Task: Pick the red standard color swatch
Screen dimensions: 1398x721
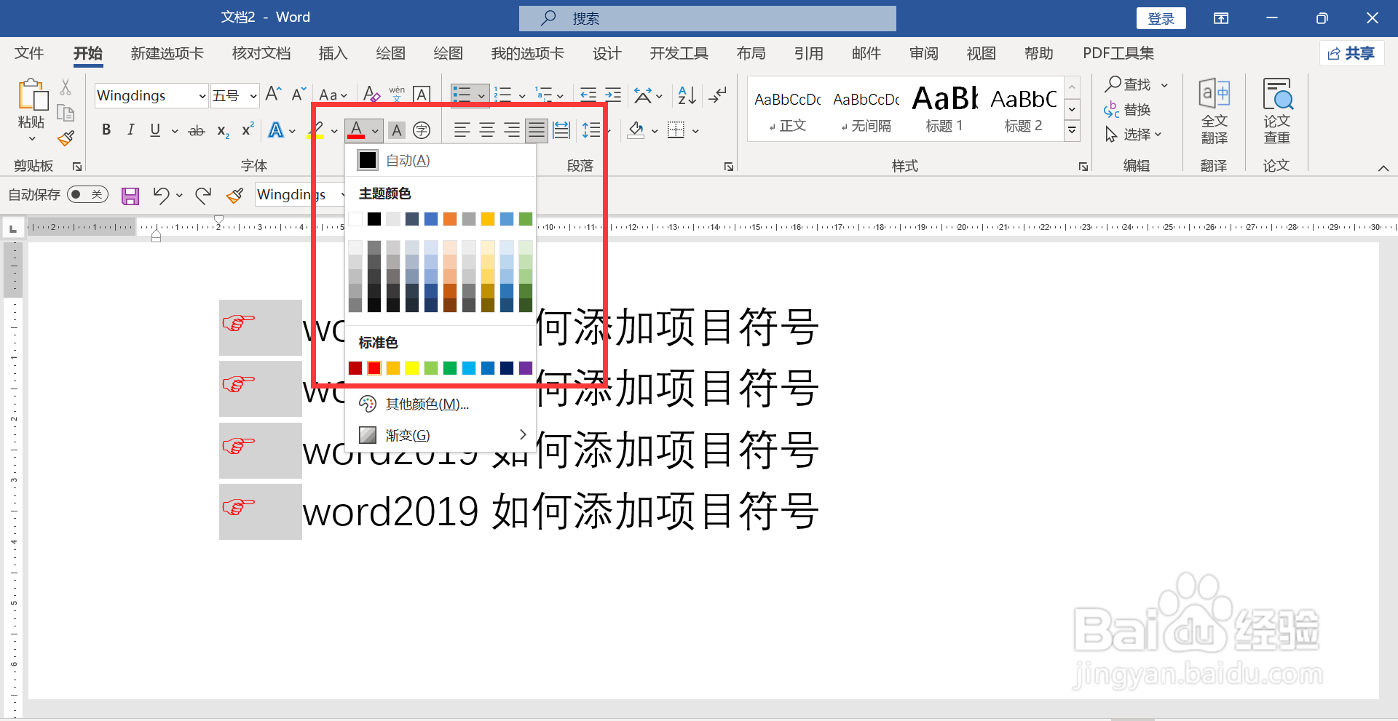Action: 374,368
